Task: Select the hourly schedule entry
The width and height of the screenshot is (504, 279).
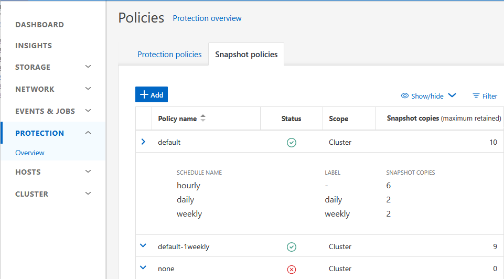Action: (x=188, y=186)
